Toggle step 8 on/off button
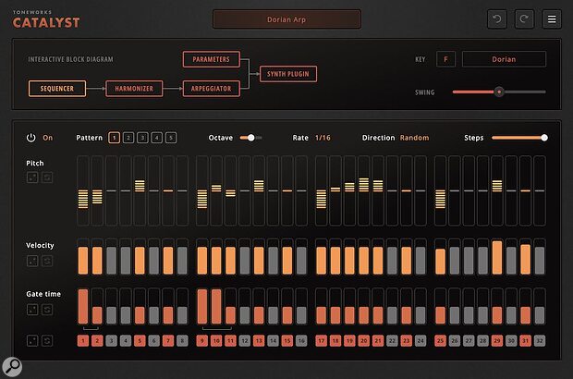Screen dimensions: 573x379 [182, 341]
